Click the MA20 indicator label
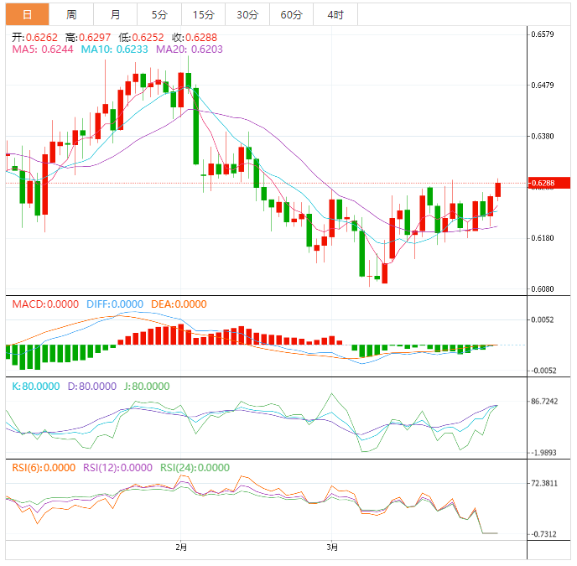 tap(178, 50)
